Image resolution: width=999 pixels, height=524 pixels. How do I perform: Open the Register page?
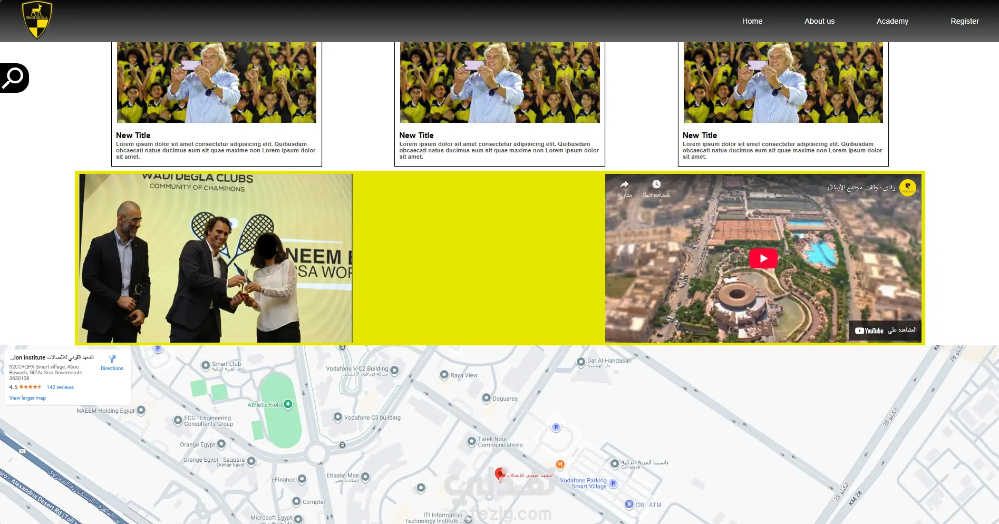pos(965,21)
